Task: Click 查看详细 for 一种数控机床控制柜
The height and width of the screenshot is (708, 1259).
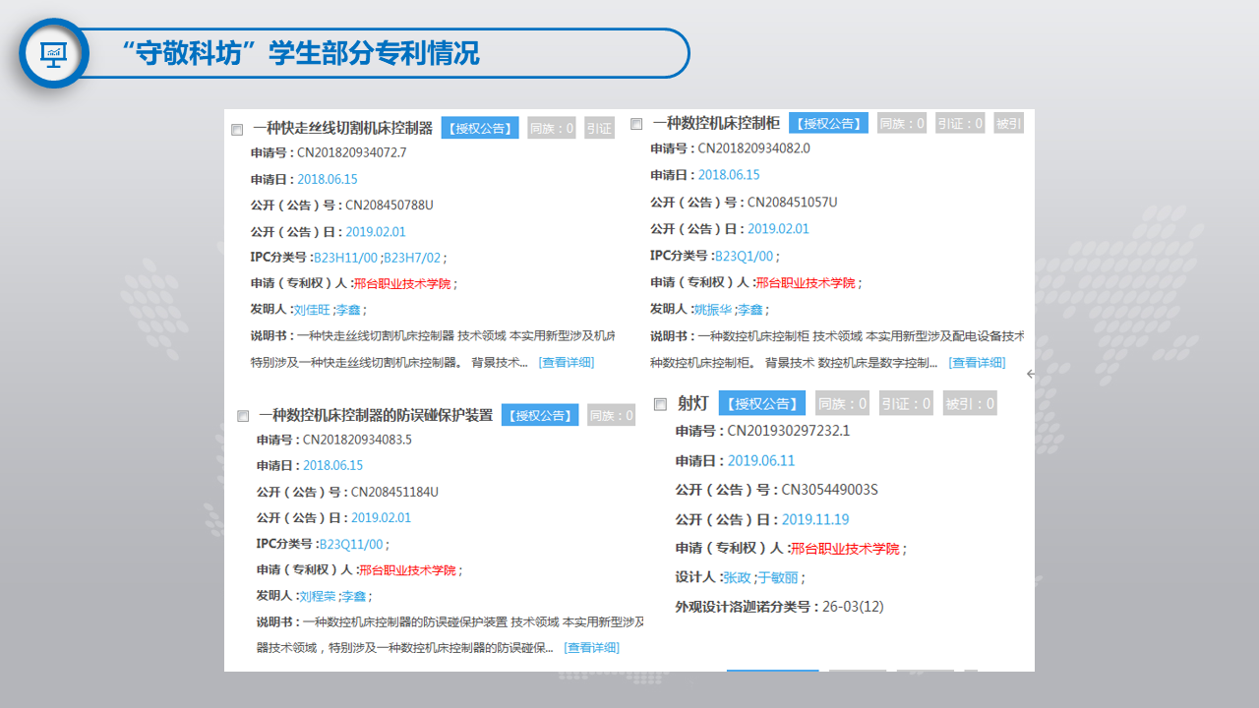Action: [977, 363]
